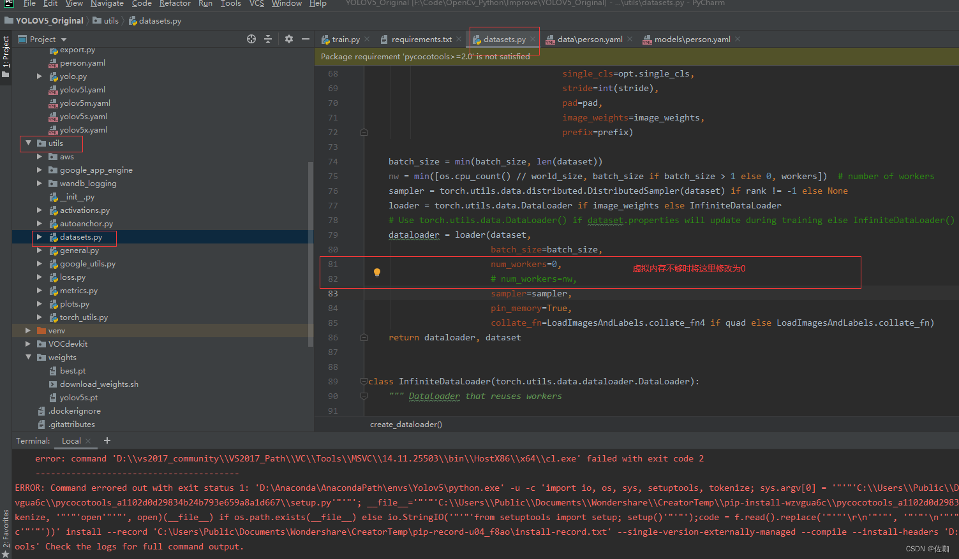Close the Local terminal tab
The image size is (959, 559).
88,441
